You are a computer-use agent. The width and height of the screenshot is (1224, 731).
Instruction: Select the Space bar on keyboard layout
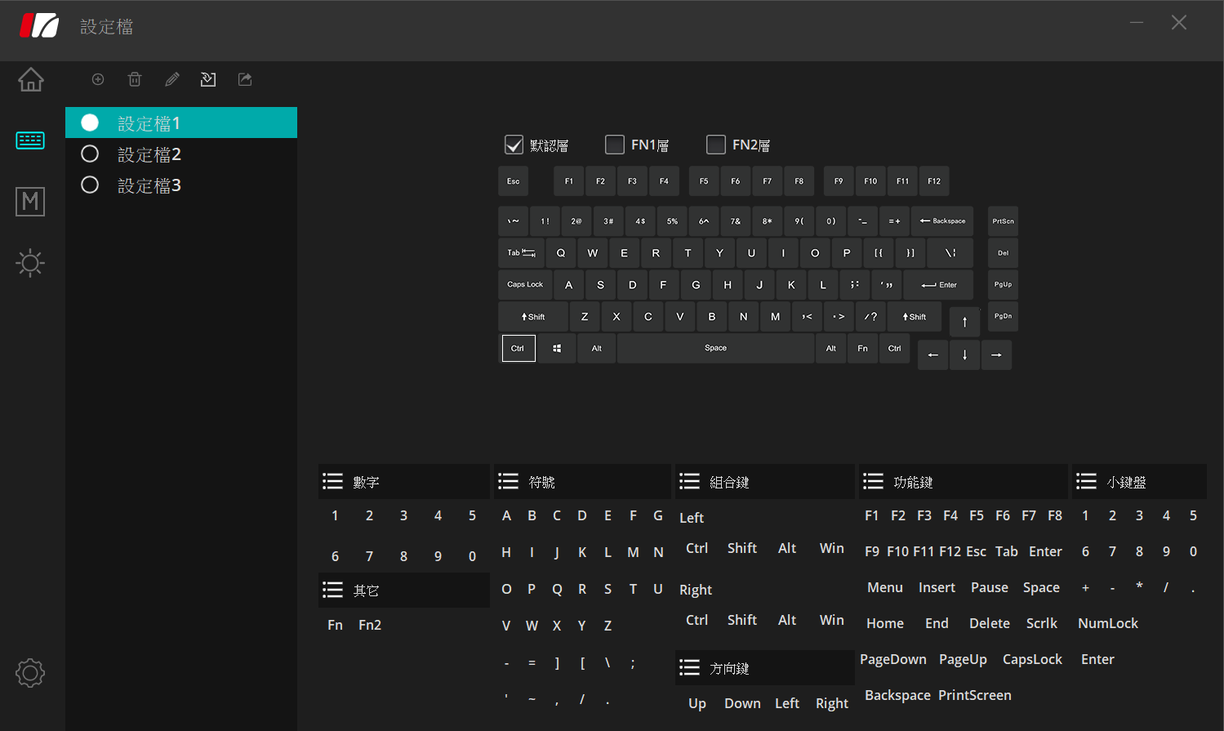click(716, 349)
